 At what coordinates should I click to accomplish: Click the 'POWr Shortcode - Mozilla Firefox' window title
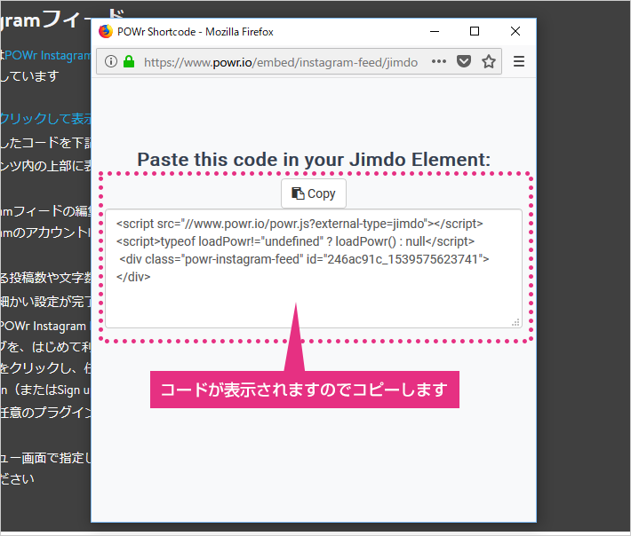click(x=196, y=32)
